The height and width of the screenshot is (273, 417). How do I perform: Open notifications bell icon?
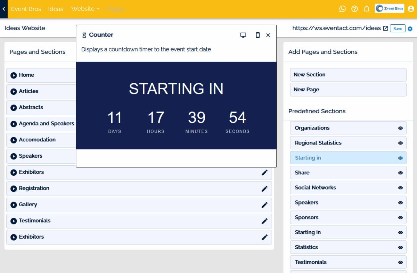pos(367,9)
